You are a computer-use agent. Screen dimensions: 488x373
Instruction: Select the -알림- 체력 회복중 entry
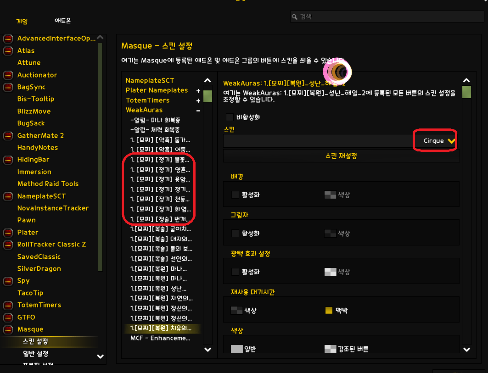(155, 130)
